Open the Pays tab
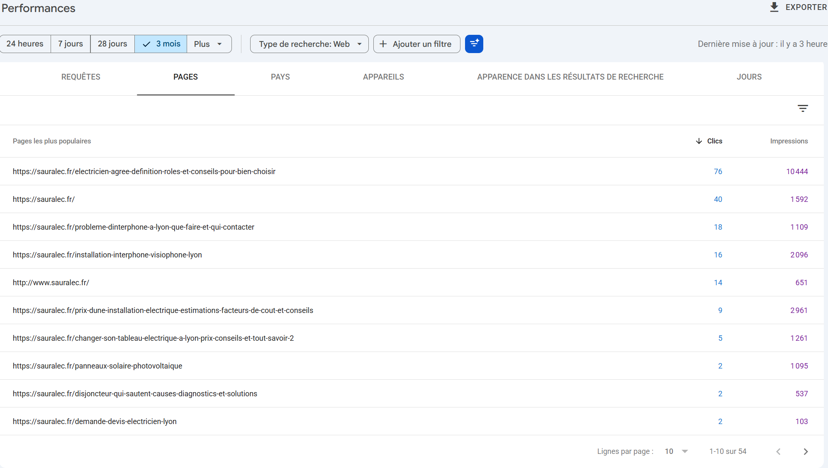 pos(280,77)
